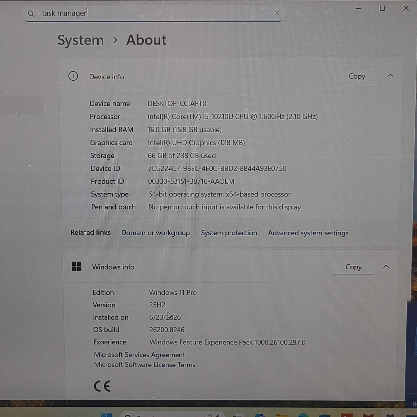Copy the Device info details
Viewport: 417px width, 417px height.
(x=357, y=76)
